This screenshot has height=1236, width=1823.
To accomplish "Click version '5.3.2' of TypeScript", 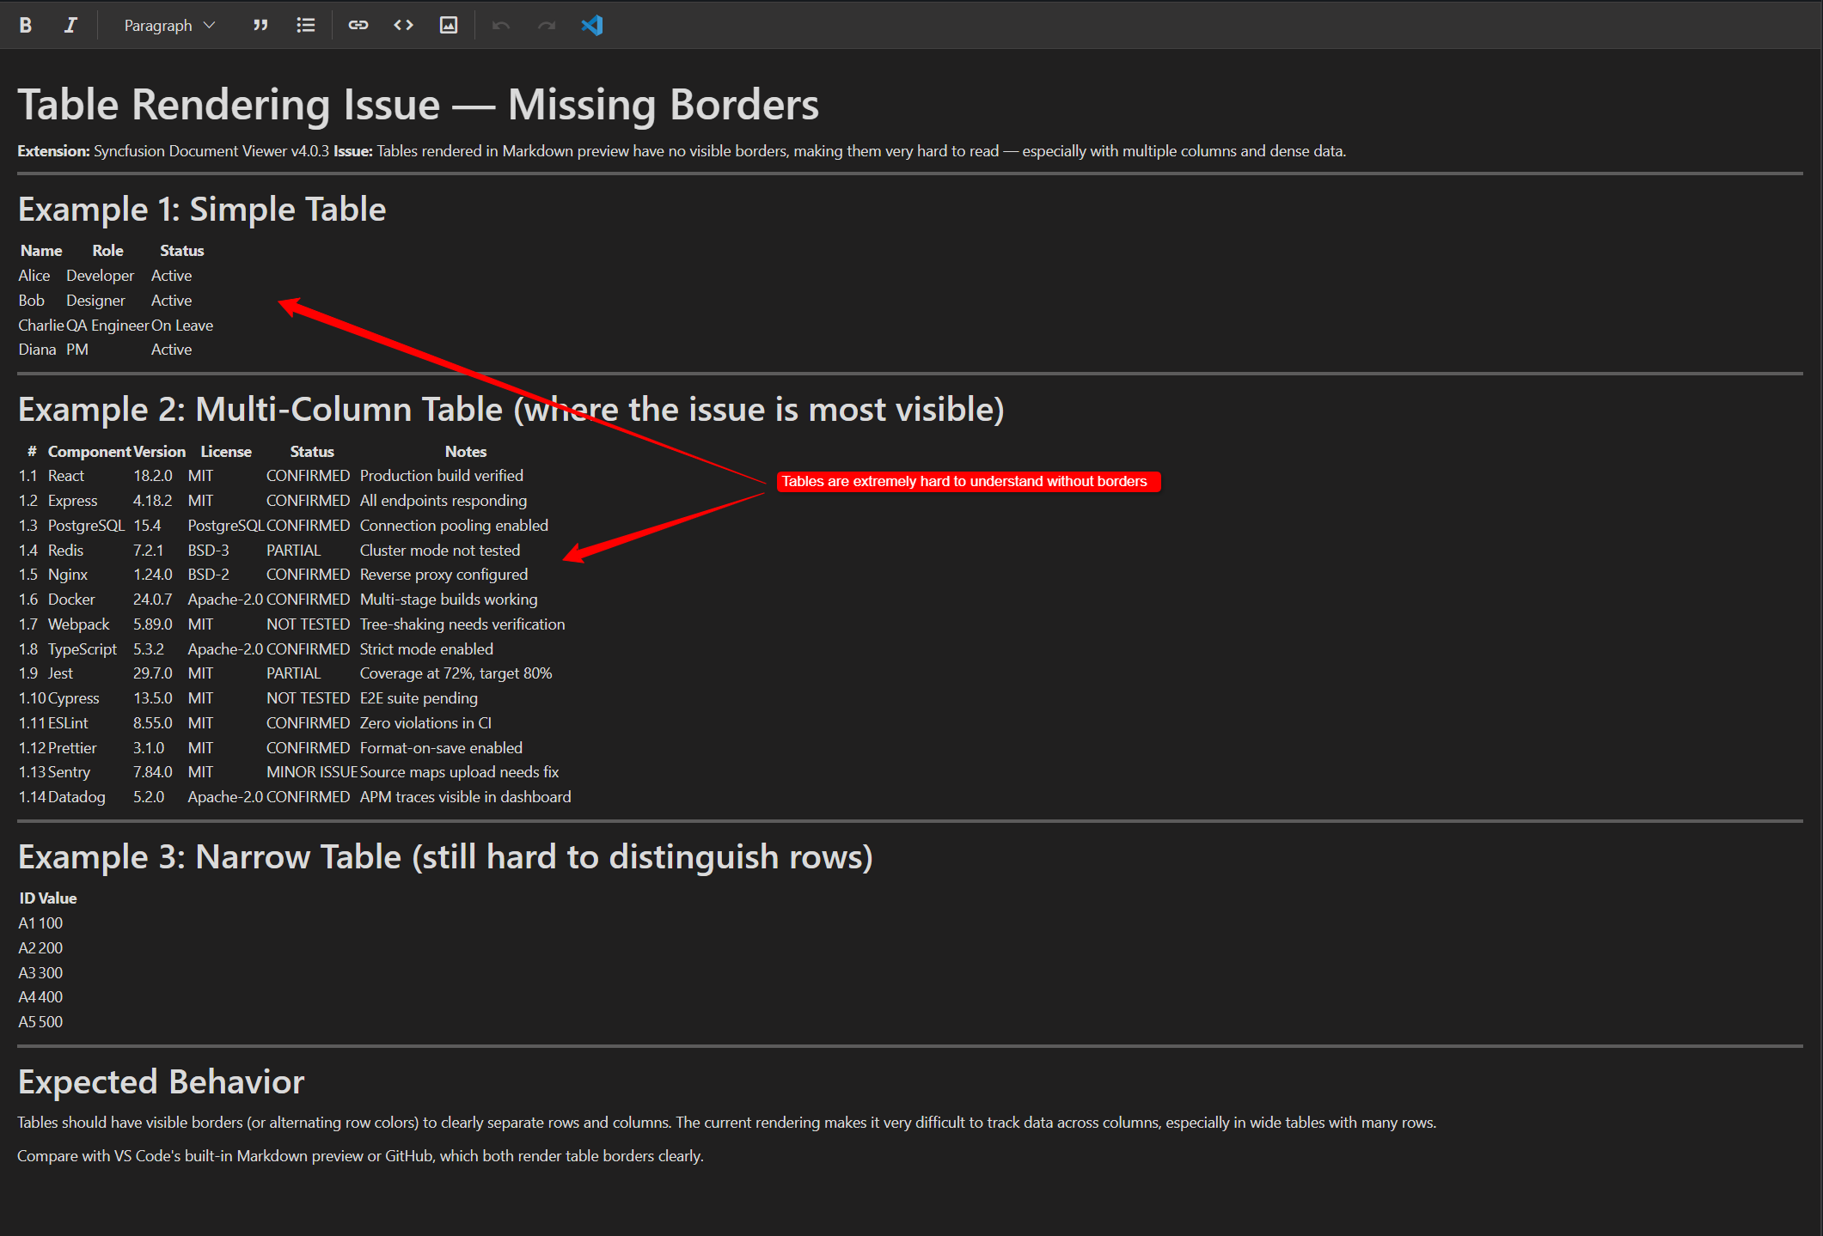I will [149, 649].
